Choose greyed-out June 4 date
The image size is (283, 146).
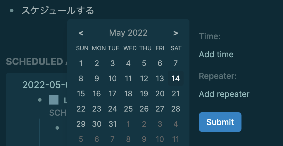[x=176, y=124]
